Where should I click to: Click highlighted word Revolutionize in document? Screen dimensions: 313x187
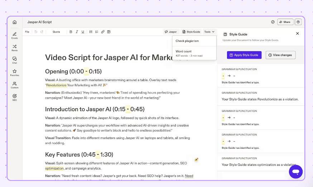[x=56, y=85]
